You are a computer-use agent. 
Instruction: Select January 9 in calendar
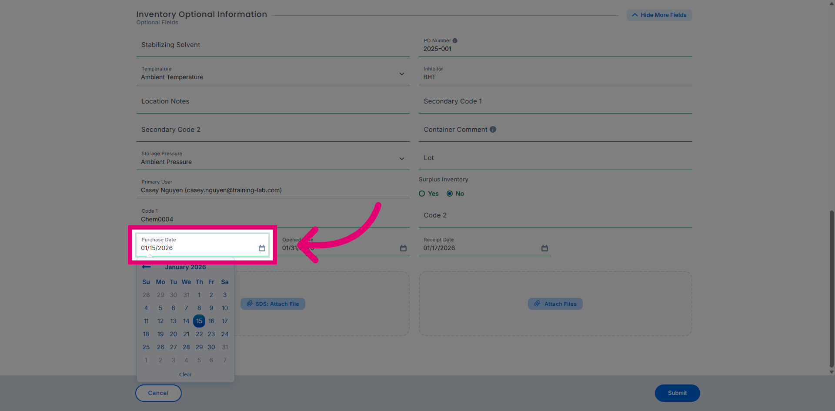click(211, 308)
